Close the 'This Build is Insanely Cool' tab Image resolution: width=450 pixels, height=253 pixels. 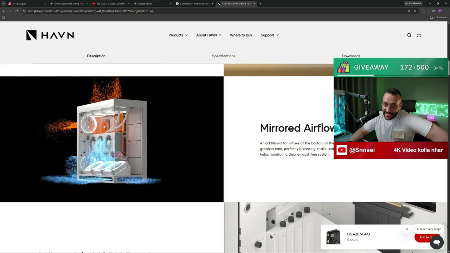tap(129, 4)
